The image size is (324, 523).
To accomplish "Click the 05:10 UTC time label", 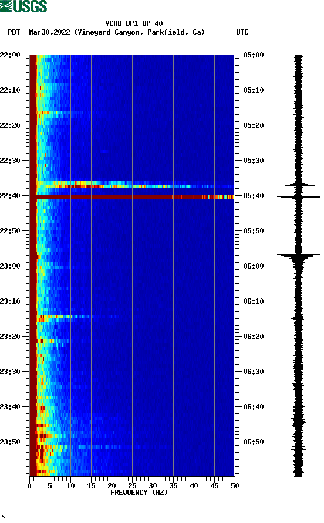I will click(253, 90).
